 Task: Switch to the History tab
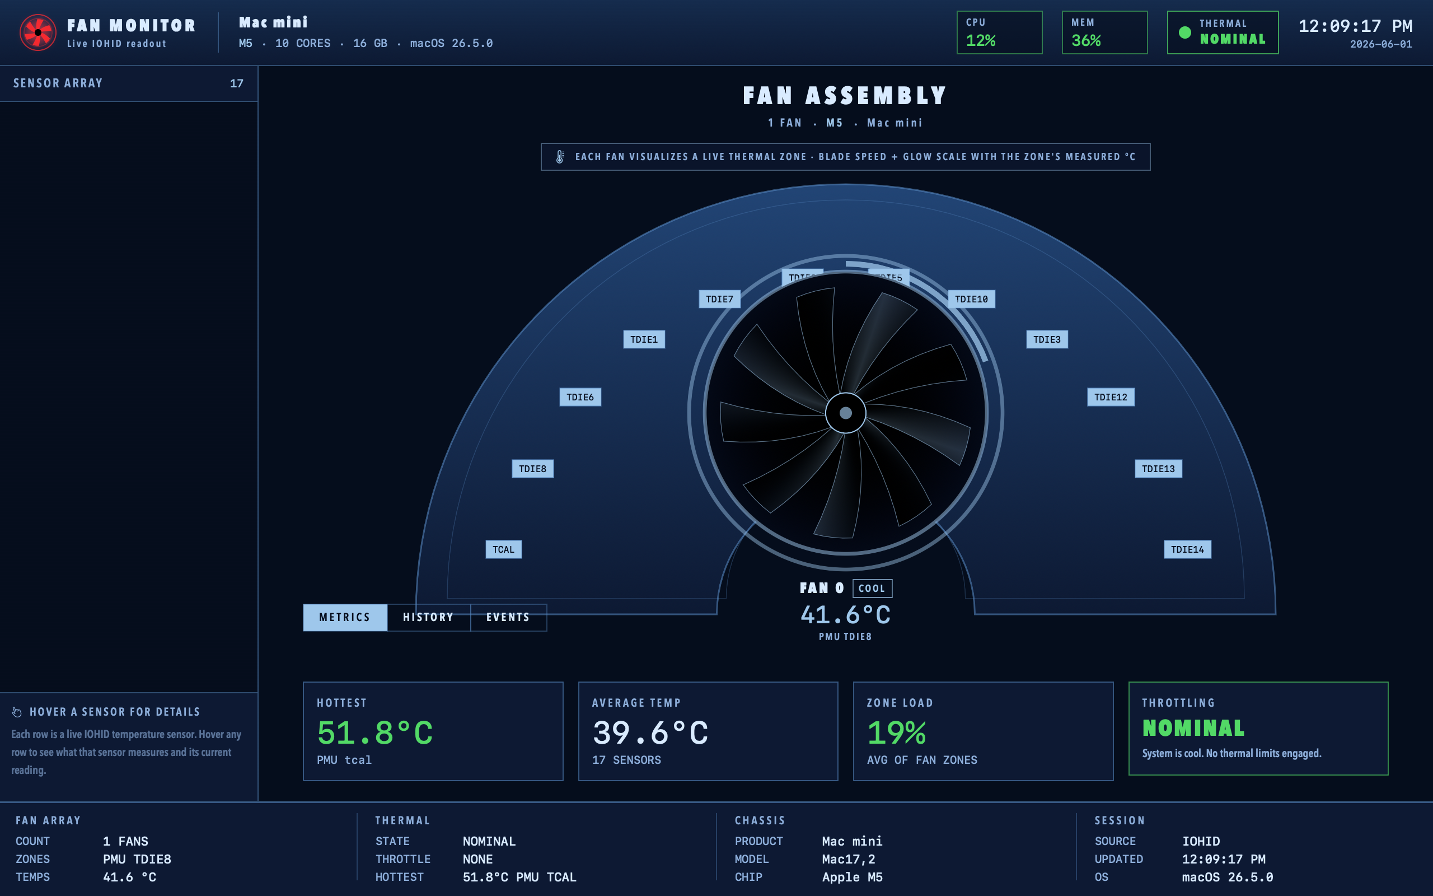point(429,618)
